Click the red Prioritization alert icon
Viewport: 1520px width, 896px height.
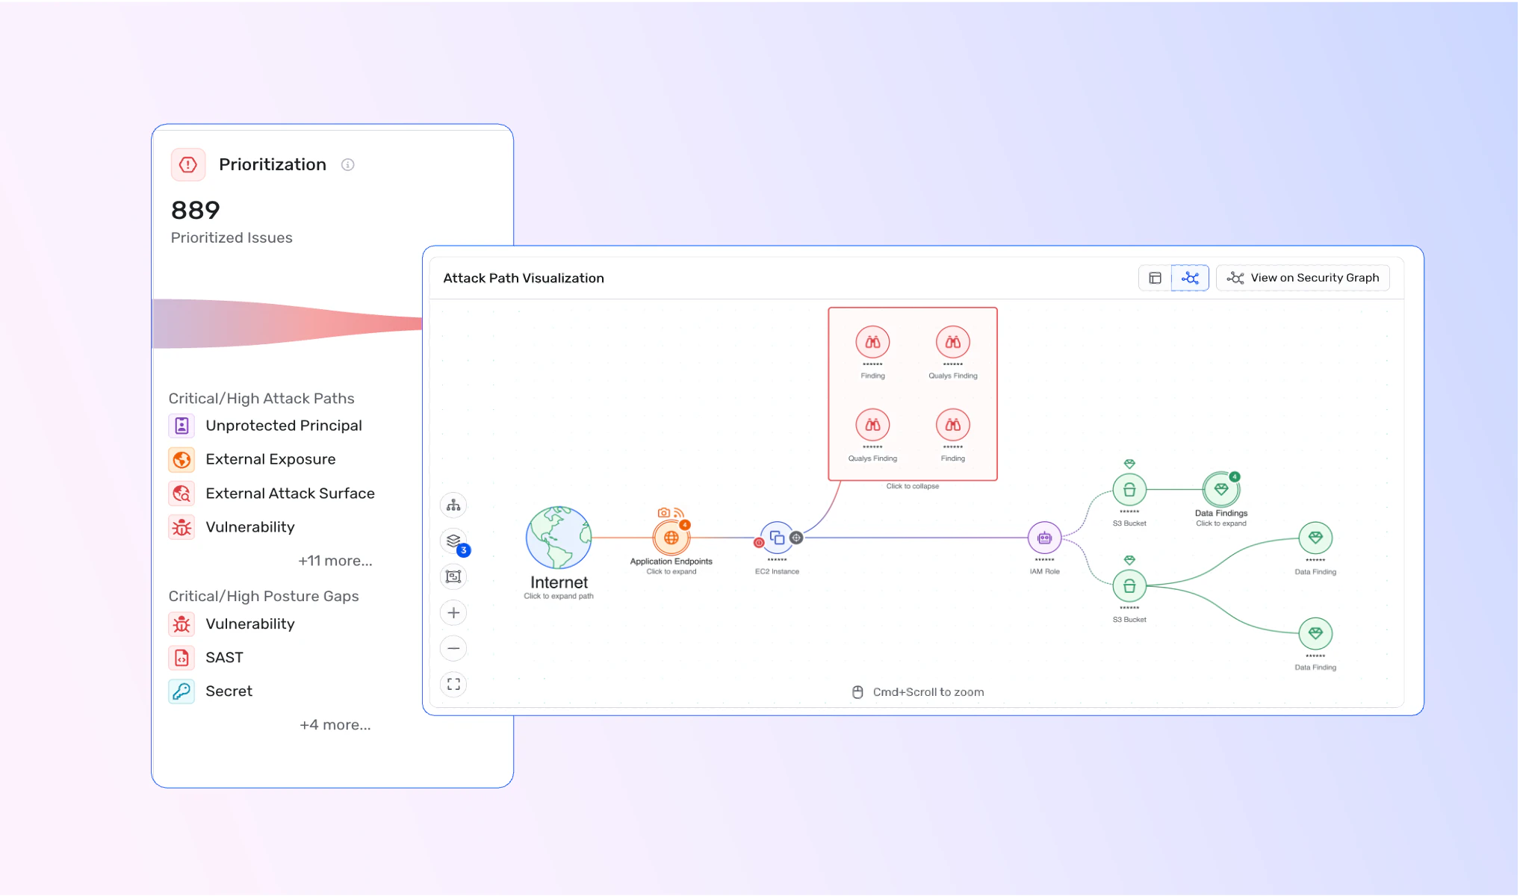click(x=188, y=164)
